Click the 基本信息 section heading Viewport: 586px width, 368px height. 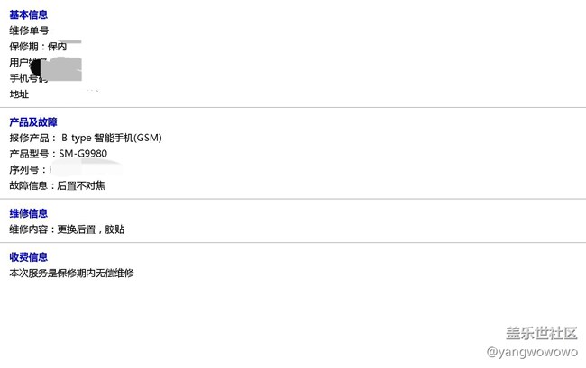coord(28,15)
